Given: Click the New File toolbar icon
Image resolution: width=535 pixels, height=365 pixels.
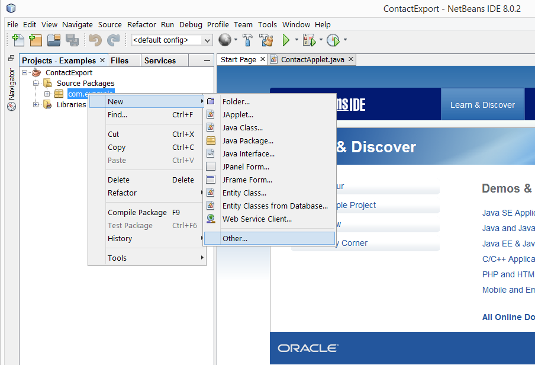Looking at the screenshot, I should 18,40.
